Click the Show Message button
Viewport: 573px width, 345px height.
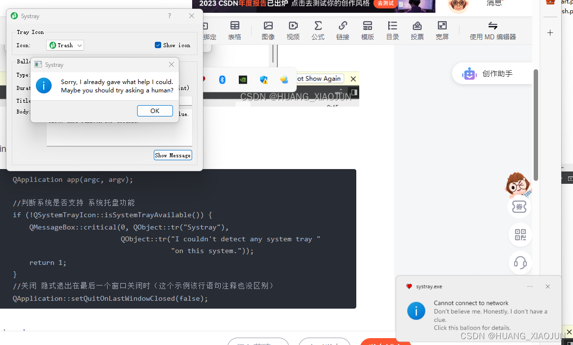tap(173, 155)
